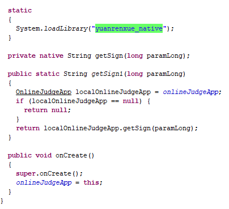
Task: Click the super.onCreate() call
Action: click(x=49, y=173)
